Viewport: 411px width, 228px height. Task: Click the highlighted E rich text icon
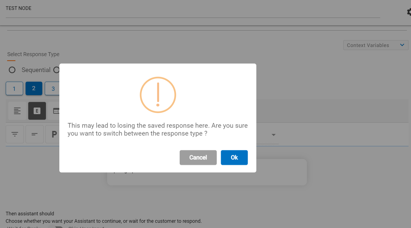(37, 111)
